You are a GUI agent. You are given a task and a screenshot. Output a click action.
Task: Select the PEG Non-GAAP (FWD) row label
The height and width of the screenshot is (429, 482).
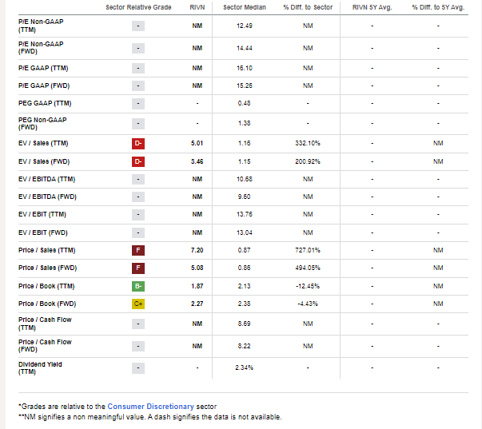pos(42,124)
